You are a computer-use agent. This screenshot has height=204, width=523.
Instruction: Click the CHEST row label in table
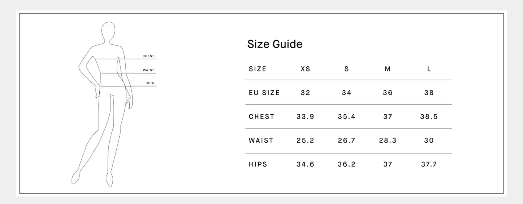(x=261, y=117)
